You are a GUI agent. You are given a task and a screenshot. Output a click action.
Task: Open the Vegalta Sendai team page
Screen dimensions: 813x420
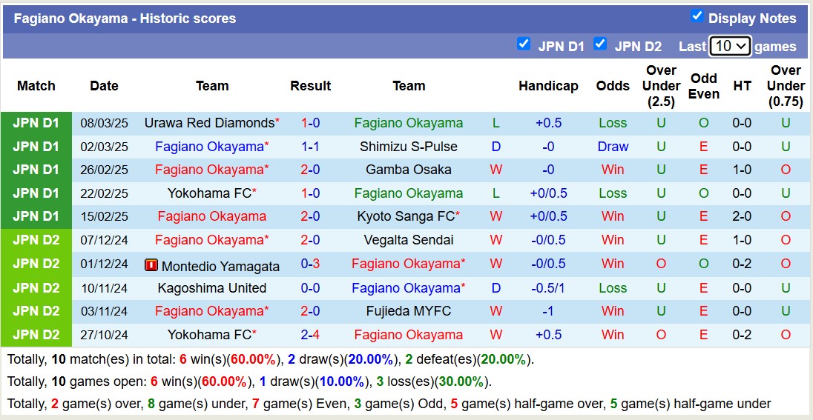coord(409,240)
